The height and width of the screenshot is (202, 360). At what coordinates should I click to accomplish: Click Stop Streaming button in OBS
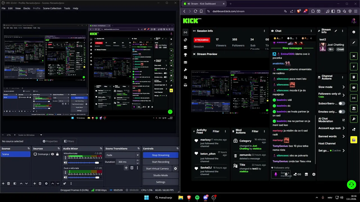tap(161, 155)
